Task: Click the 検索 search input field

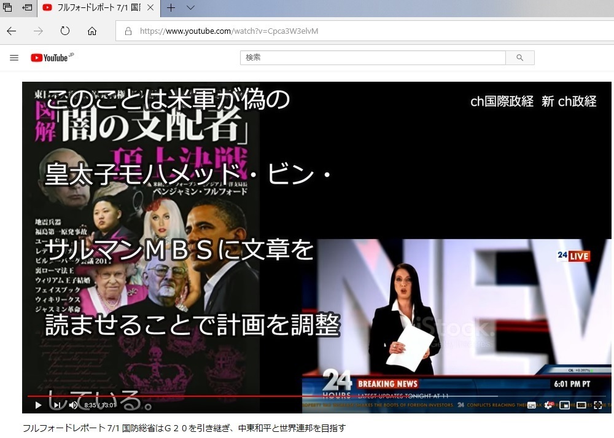Action: coord(373,58)
